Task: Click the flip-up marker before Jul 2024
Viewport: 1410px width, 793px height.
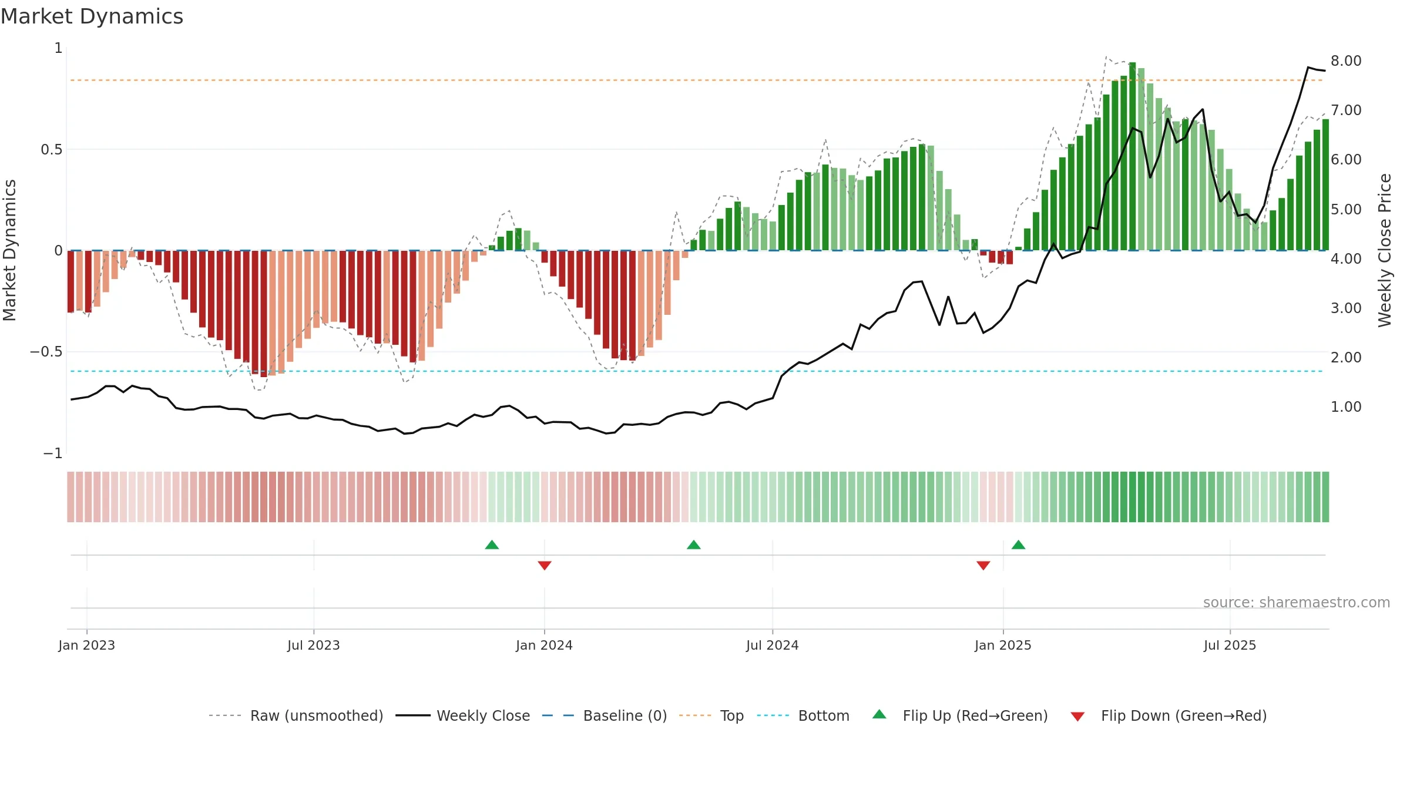Action: click(694, 545)
